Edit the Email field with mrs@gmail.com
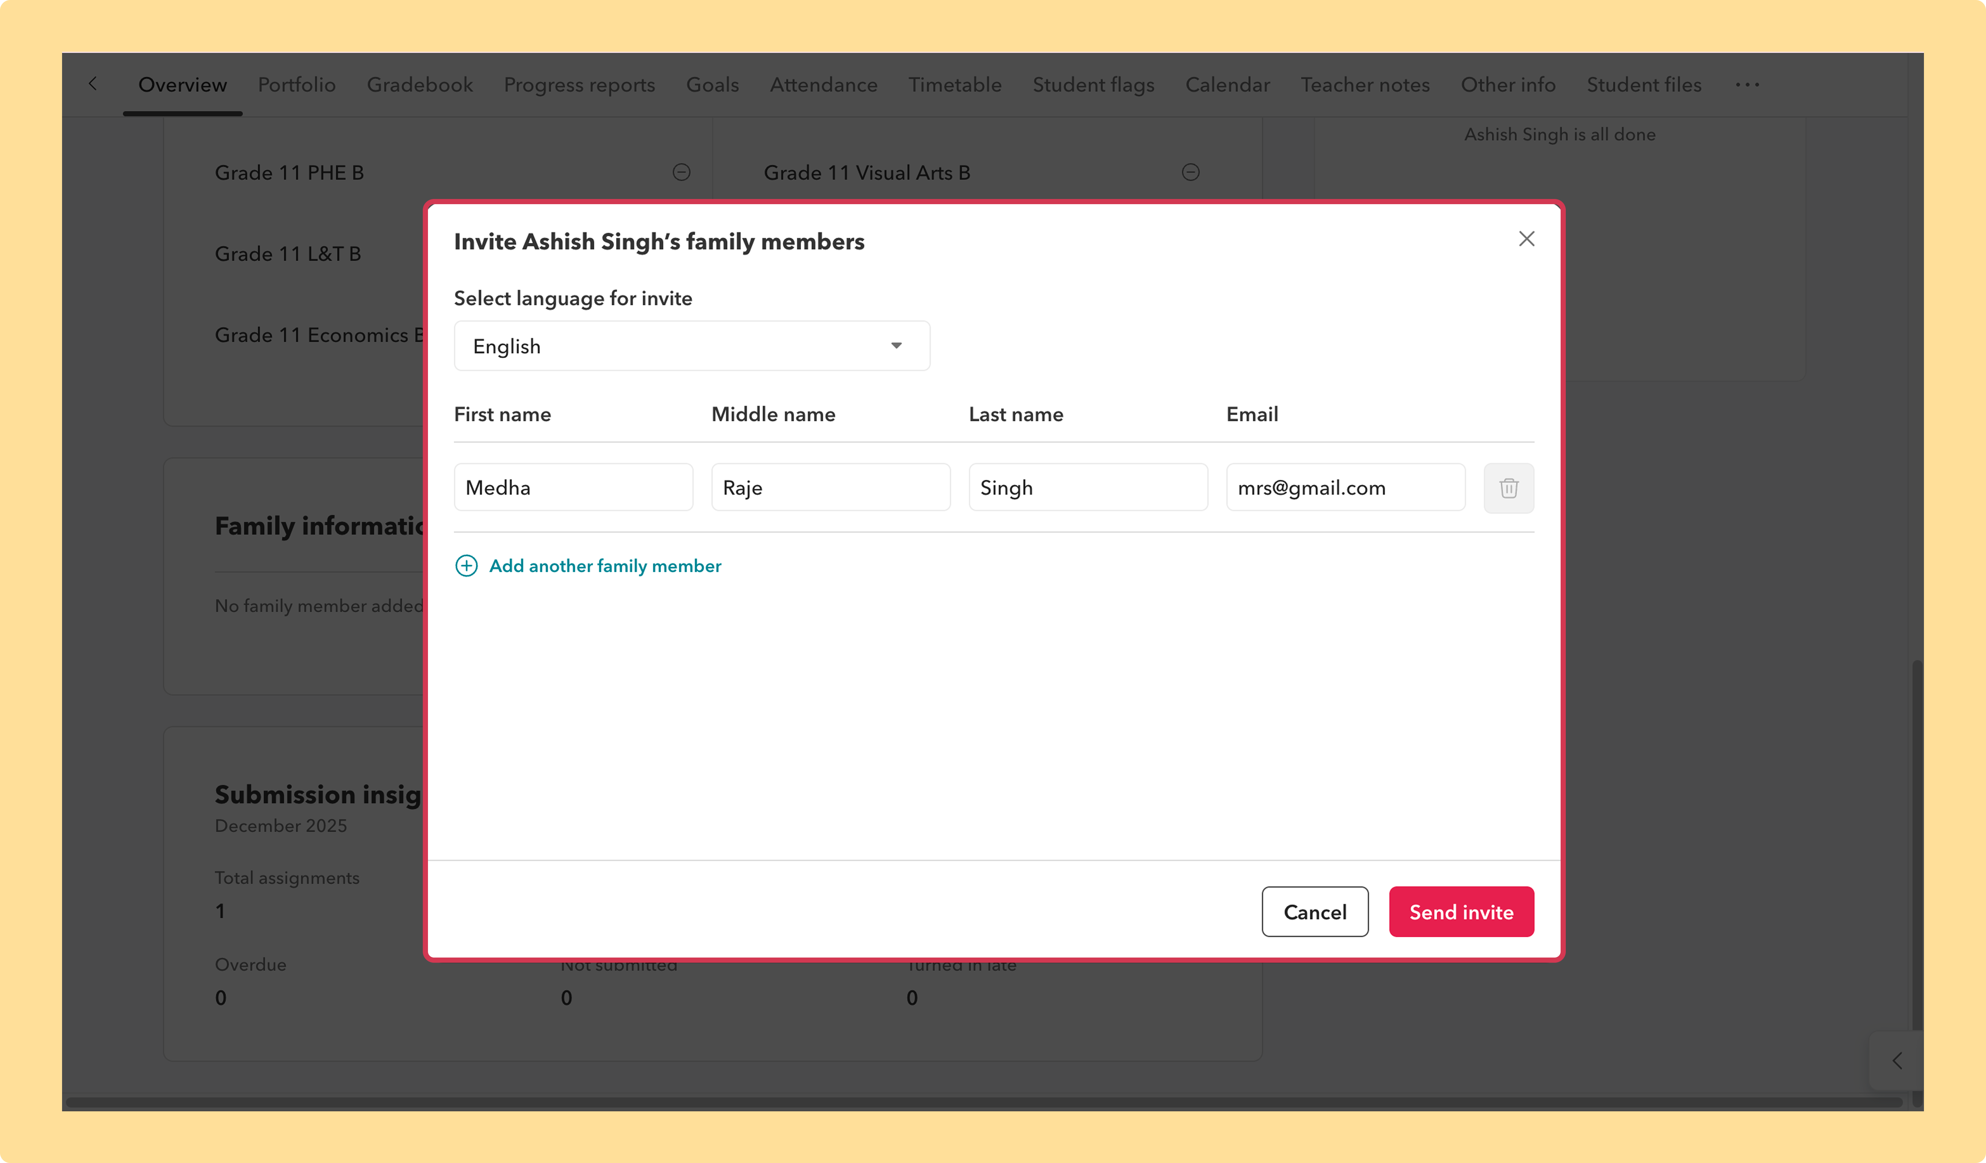This screenshot has width=1986, height=1163. click(1346, 487)
